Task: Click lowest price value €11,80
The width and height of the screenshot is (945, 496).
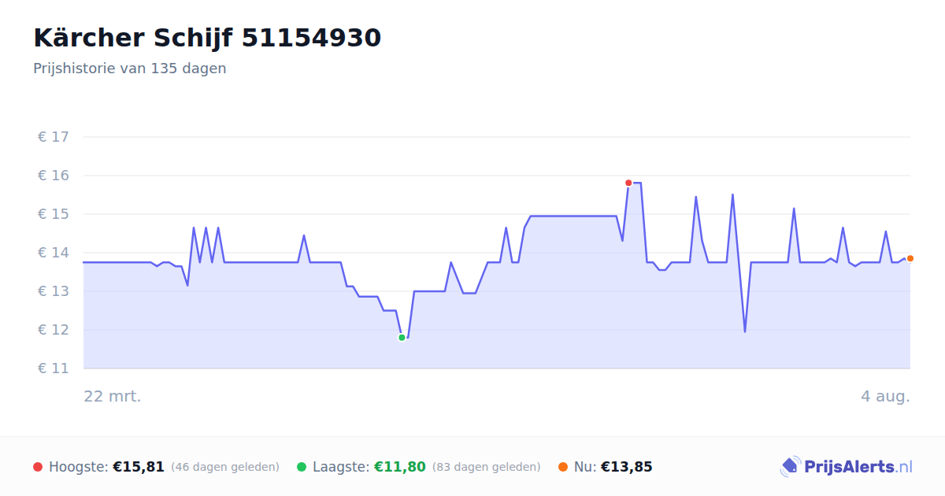Action: click(400, 467)
